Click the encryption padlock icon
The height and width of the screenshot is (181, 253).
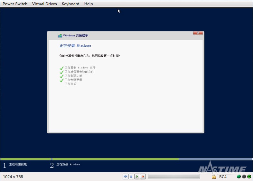tap(214, 176)
